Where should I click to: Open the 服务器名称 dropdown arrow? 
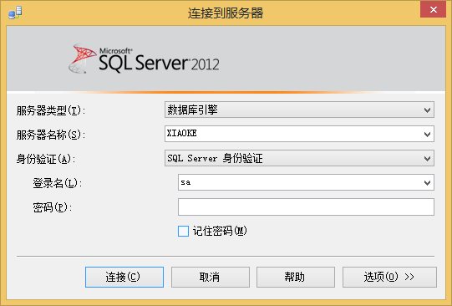click(427, 134)
